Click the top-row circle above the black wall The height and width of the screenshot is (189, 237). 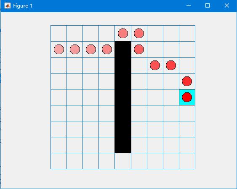pyautogui.click(x=123, y=33)
